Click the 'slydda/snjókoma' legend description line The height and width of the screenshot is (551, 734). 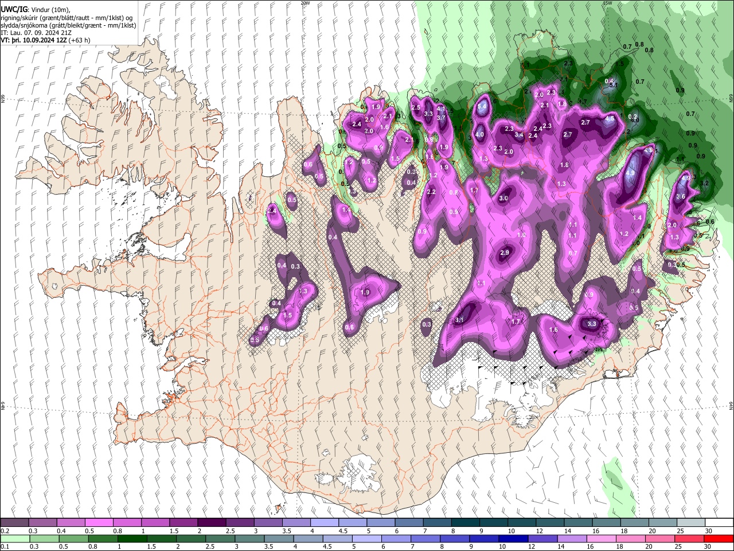click(68, 25)
